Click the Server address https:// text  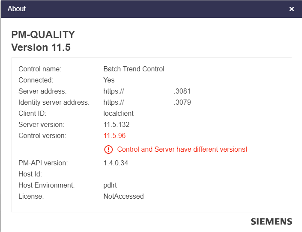[114, 91]
